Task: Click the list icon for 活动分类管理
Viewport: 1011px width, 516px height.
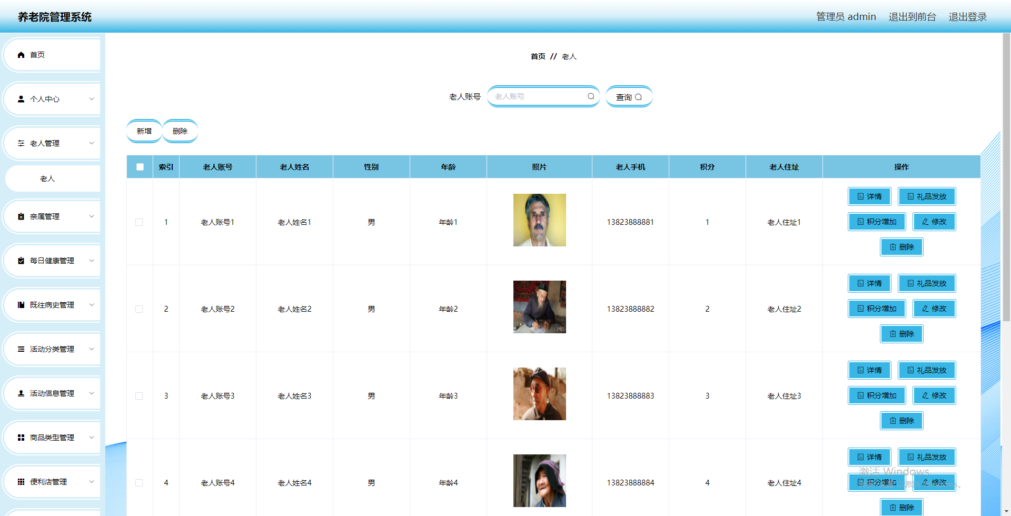Action: pos(21,349)
